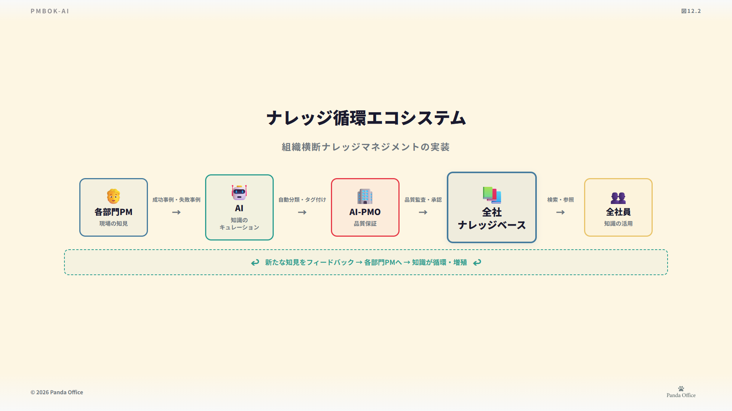The width and height of the screenshot is (732, 411).
Task: Click the office building icon above AI-PMO
Action: pyautogui.click(x=365, y=196)
